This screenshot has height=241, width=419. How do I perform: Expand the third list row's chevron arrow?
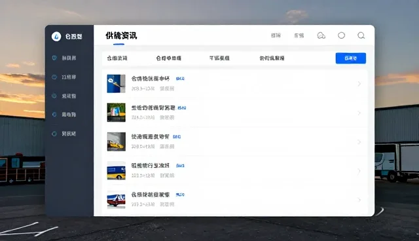click(x=359, y=142)
